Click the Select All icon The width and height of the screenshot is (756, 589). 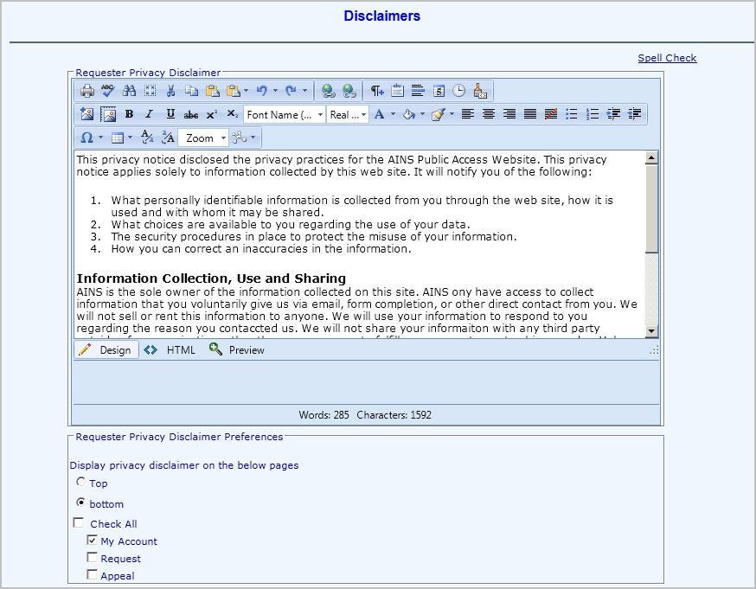pyautogui.click(x=150, y=91)
